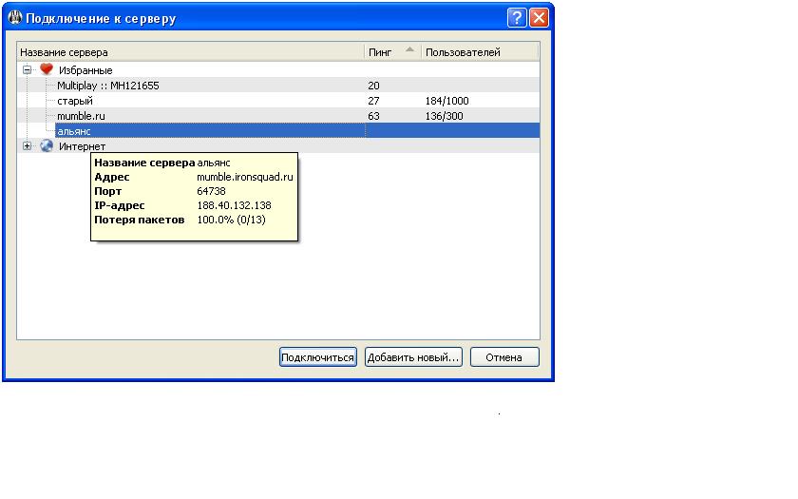Screen dimensions: 798x499
Task: Close the server connection dialog
Action: (x=539, y=18)
